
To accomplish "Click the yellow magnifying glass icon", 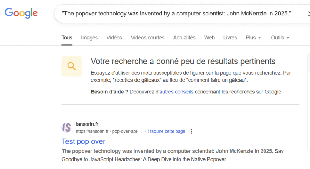I will click(72, 66).
